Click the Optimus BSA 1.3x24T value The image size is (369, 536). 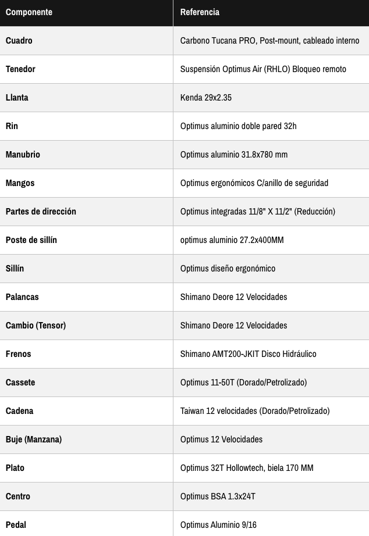(x=218, y=496)
